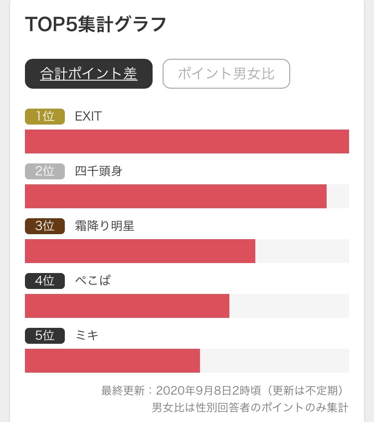The height and width of the screenshot is (422, 374).
Task: Click the red ミキ points bar
Action: pyautogui.click(x=112, y=361)
